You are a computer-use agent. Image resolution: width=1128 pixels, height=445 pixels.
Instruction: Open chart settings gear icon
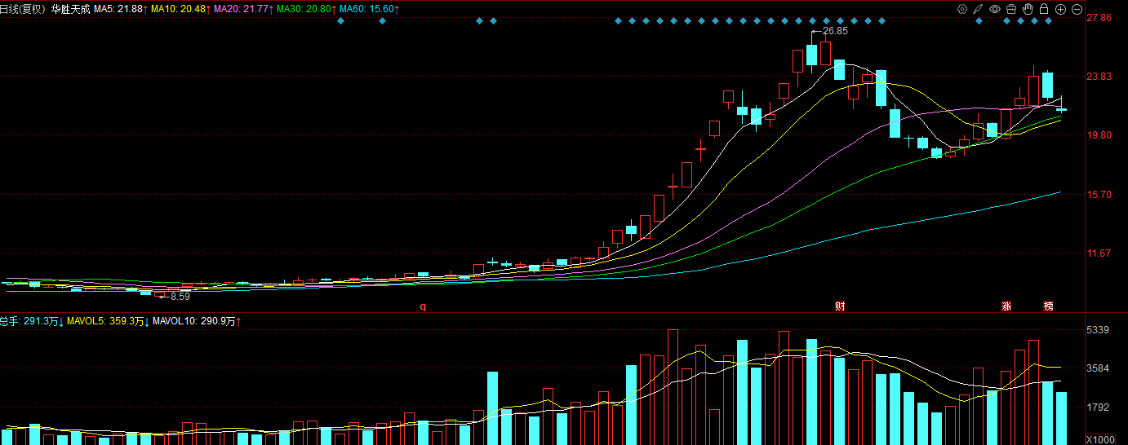point(962,9)
